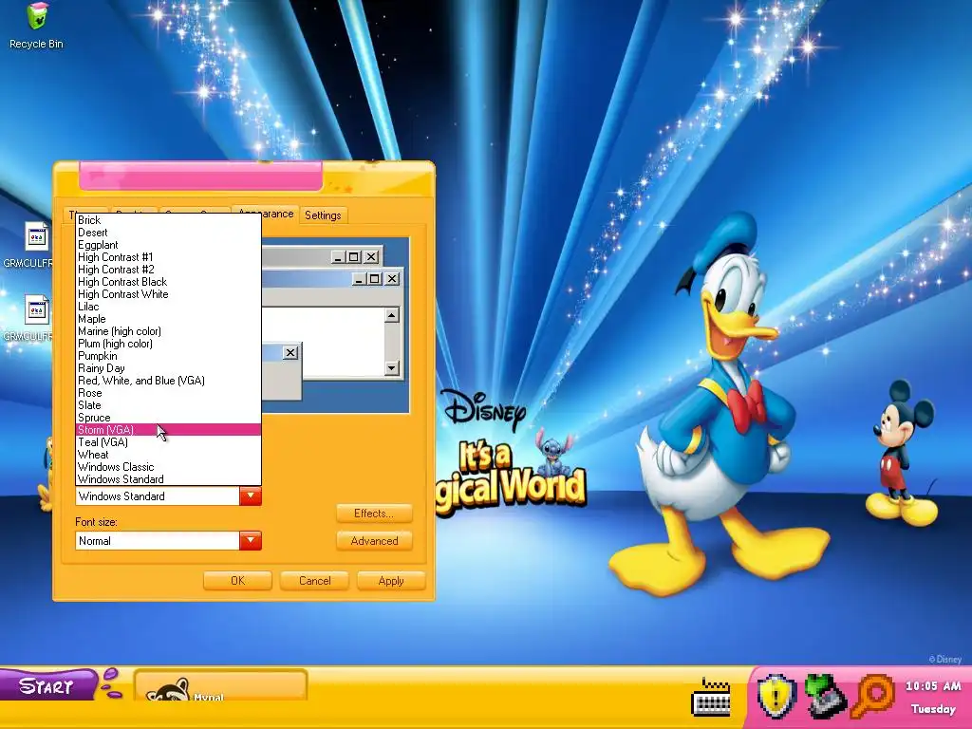This screenshot has width=972, height=729.
Task: Choose the Maple scheme
Action: pyautogui.click(x=168, y=319)
